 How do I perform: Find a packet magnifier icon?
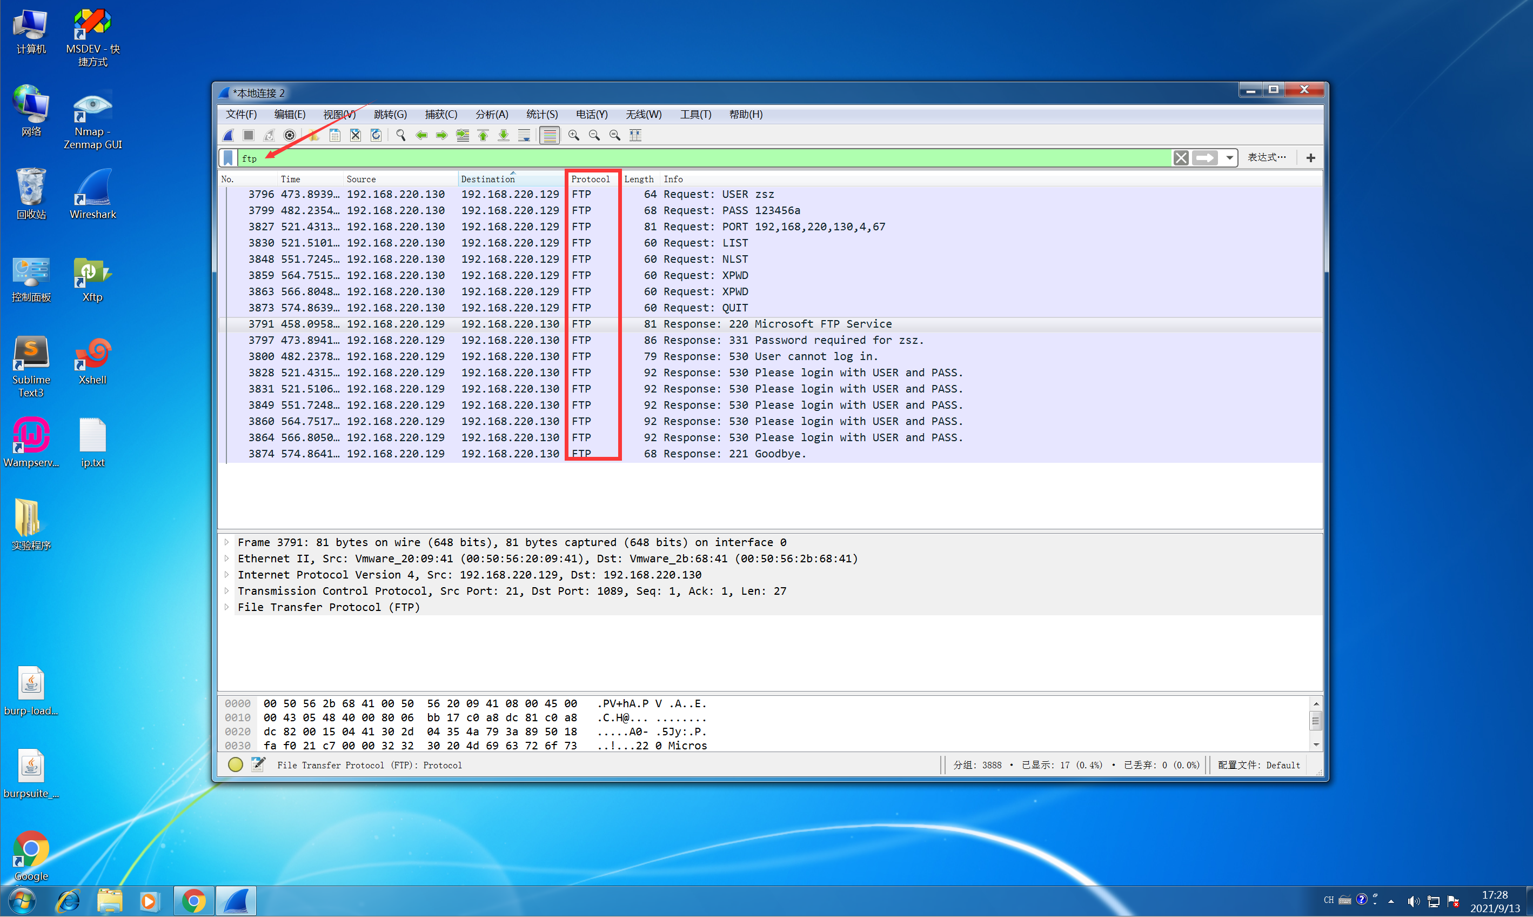click(x=401, y=135)
